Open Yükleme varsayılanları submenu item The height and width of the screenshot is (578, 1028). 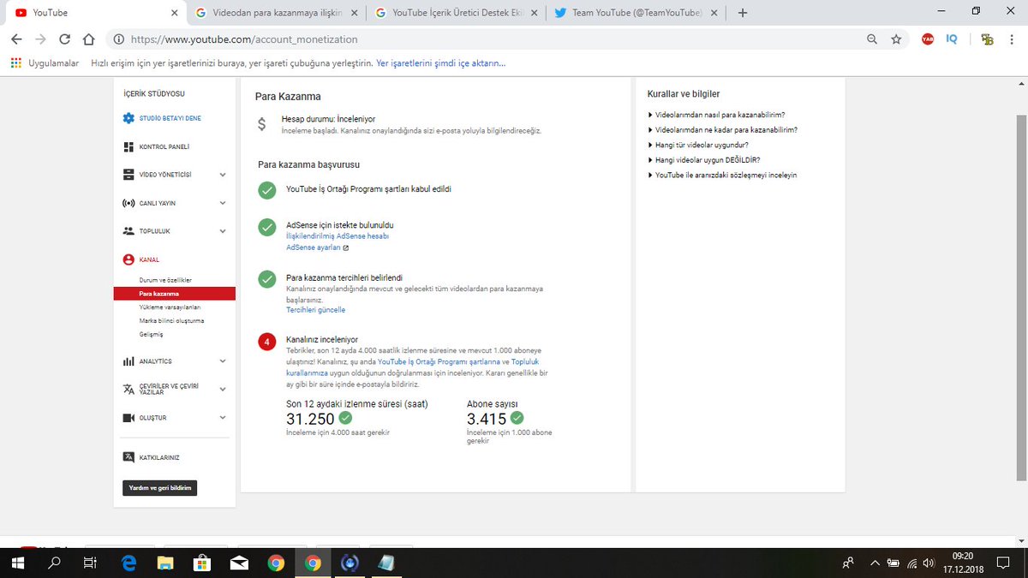point(170,307)
